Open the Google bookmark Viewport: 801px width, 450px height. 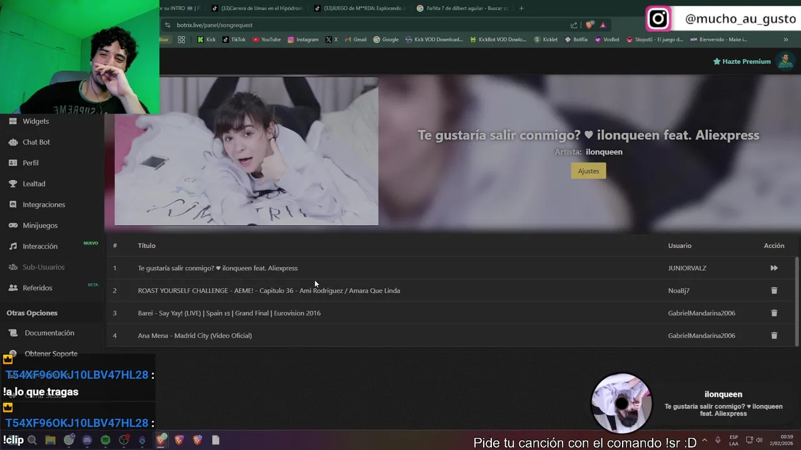pos(386,39)
